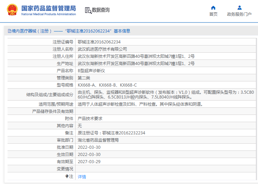Click the expiry date 2027-03-29 cell

coord(89,162)
